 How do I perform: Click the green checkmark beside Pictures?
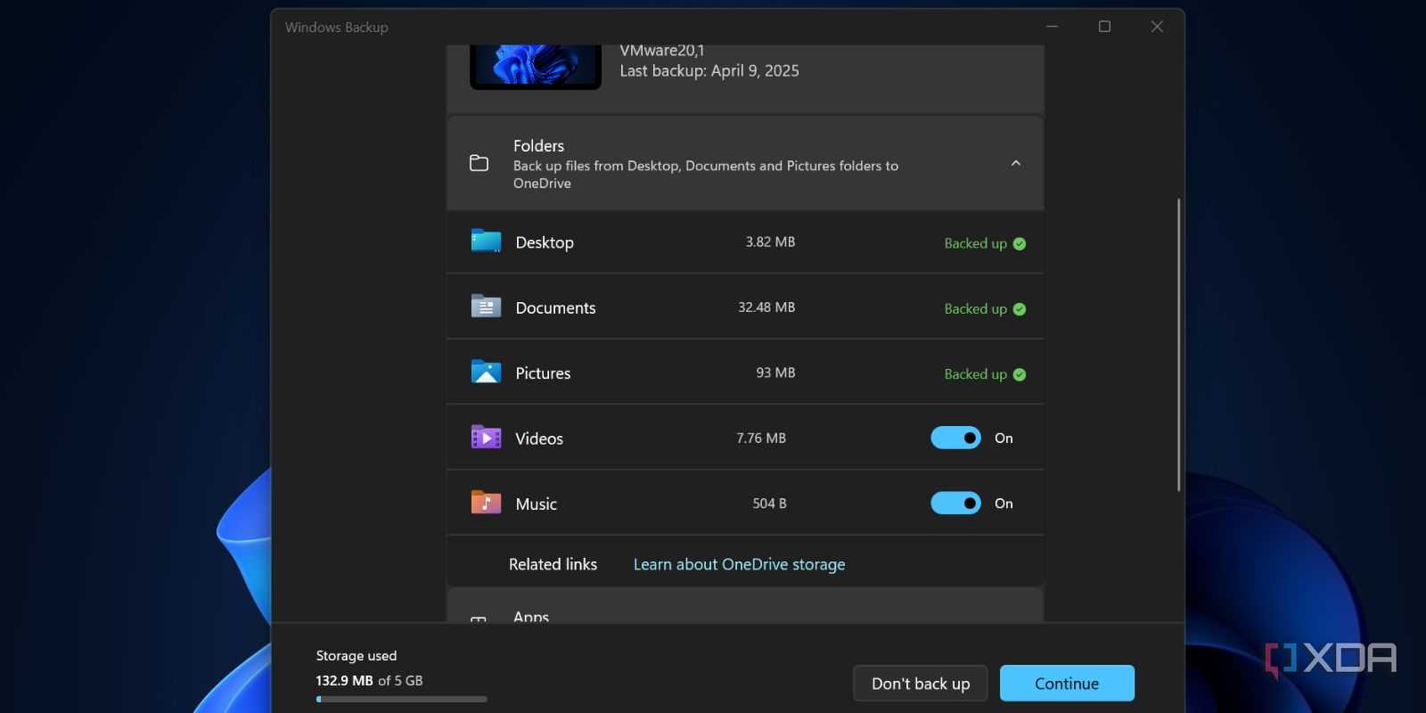click(x=1020, y=374)
